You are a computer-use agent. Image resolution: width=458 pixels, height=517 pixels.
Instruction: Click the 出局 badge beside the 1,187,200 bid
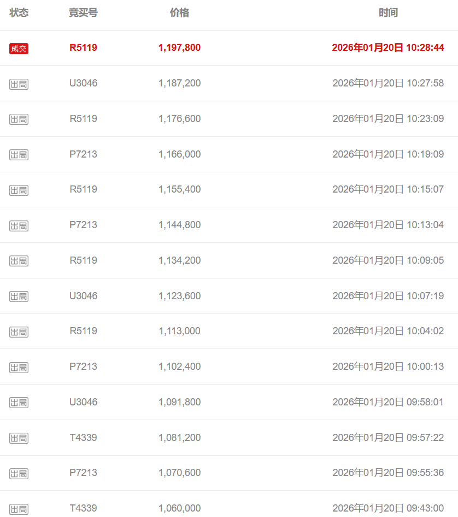pos(19,84)
